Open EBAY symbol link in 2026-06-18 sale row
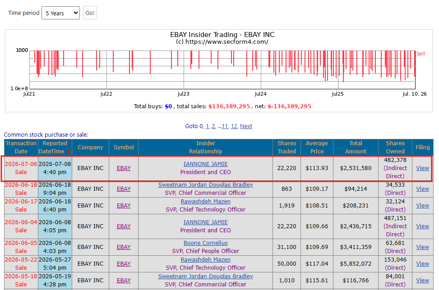Image resolution: width=439 pixels, height=290 pixels. pos(124,189)
